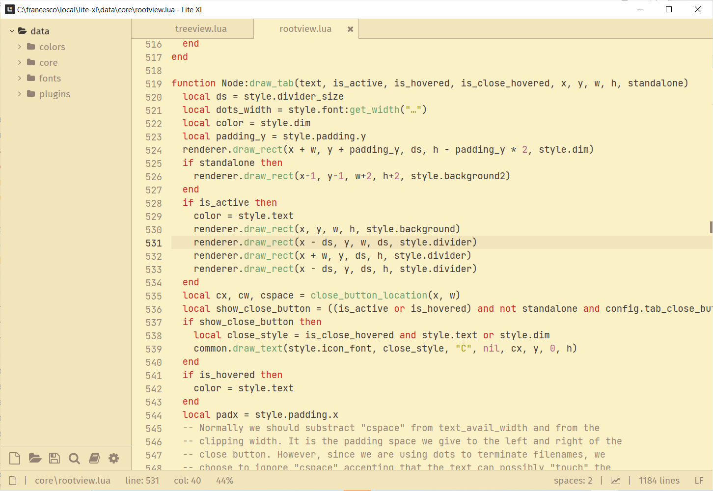Click line number 531 in gutter
Screen dimensions: 713x491
154,243
